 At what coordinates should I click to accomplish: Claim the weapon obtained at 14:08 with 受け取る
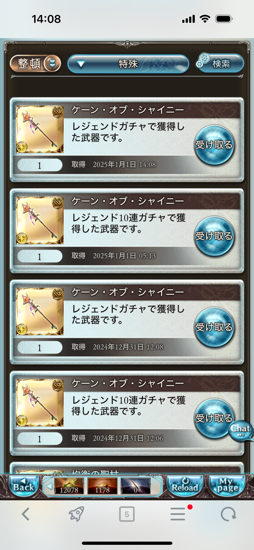(x=214, y=145)
